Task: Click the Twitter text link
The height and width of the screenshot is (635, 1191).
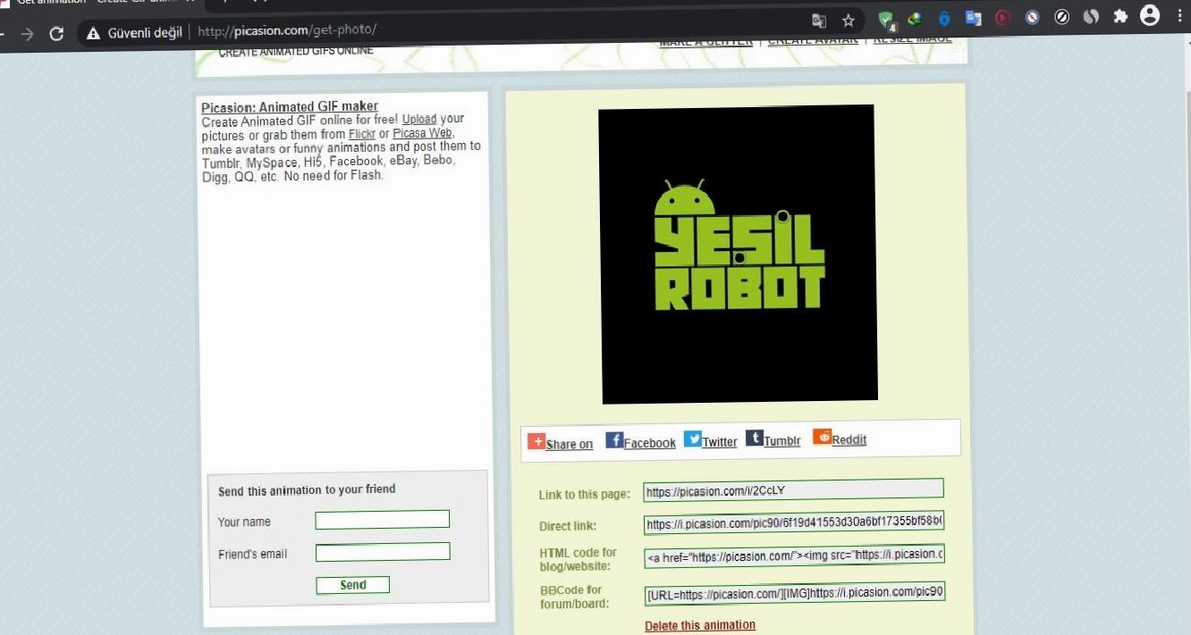Action: pyautogui.click(x=720, y=442)
